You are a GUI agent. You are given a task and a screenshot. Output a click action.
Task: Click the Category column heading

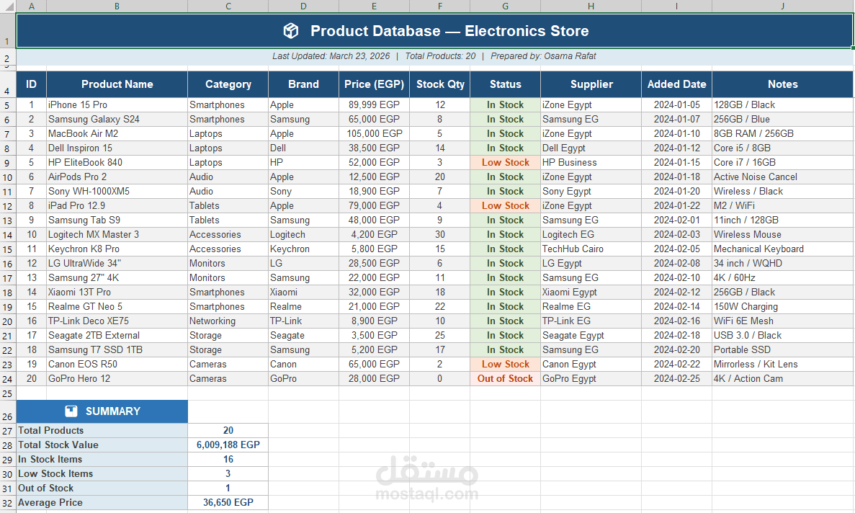[x=228, y=84]
